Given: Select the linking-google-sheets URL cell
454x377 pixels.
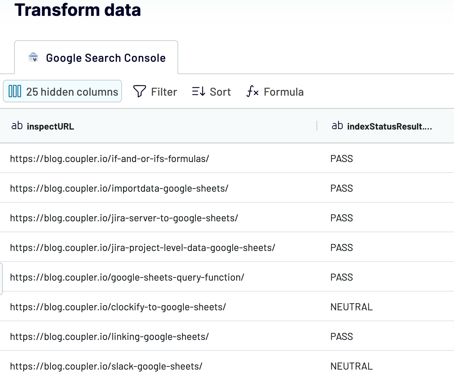Looking at the screenshot, I should click(110, 336).
